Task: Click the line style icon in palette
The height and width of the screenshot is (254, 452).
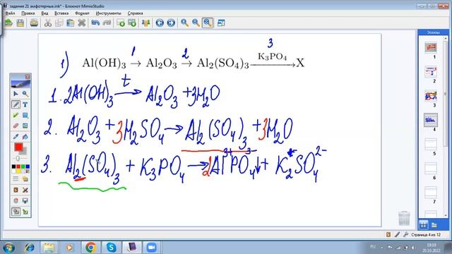Action: 16,179
